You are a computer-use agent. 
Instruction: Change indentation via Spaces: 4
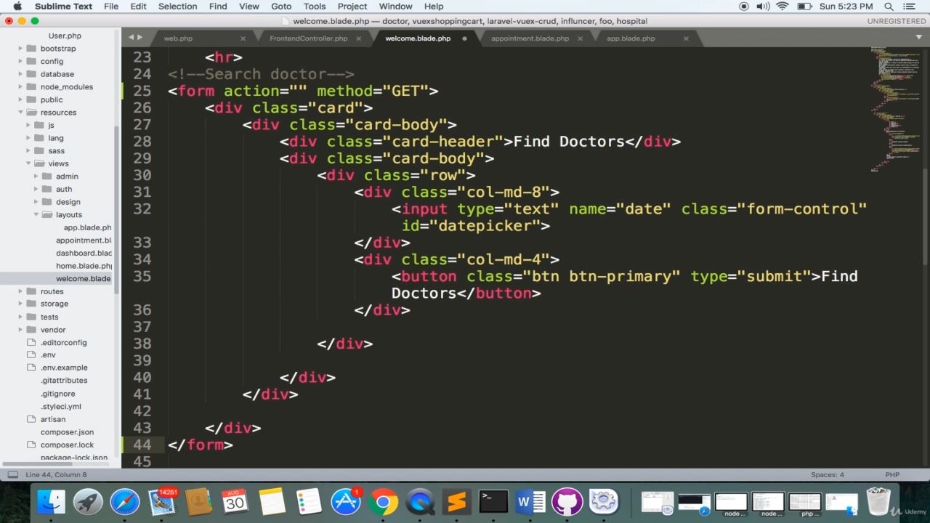pyautogui.click(x=828, y=475)
